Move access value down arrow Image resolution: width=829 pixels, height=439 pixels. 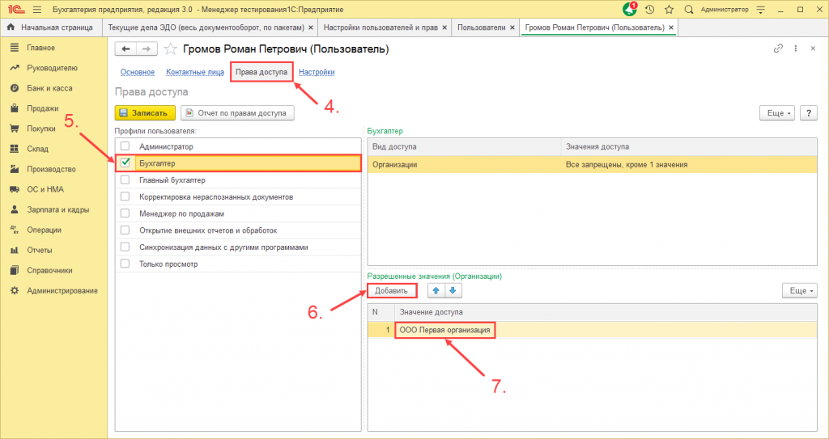pyautogui.click(x=453, y=290)
